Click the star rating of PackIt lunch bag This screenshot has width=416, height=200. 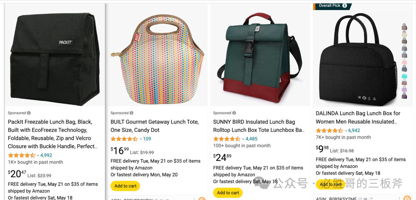22,155
